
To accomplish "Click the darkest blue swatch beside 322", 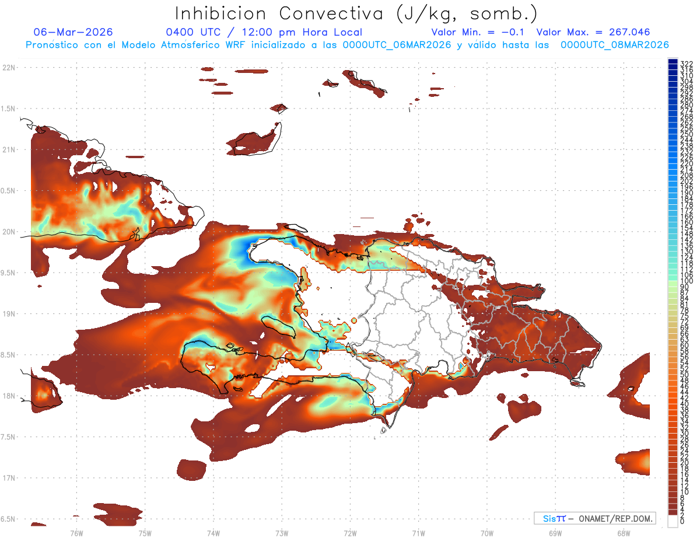I will pos(673,61).
